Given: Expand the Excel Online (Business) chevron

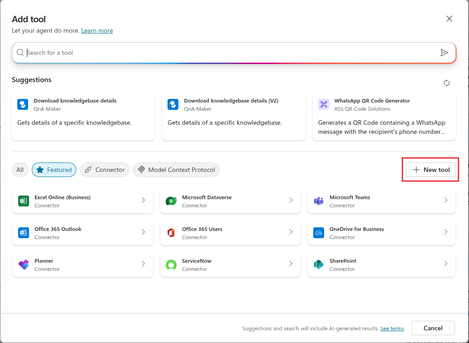Looking at the screenshot, I should 143,200.
